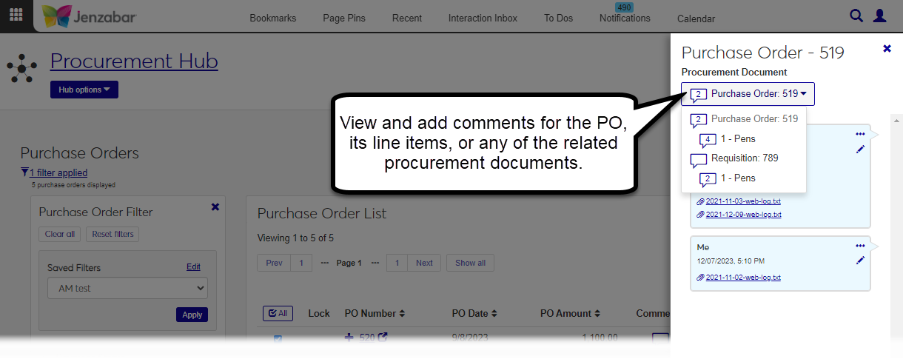Go to the Next page
The image size is (903, 359).
(x=424, y=263)
